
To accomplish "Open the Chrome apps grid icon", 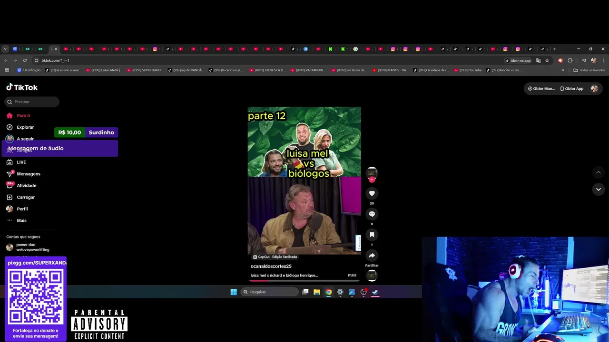I will pyautogui.click(x=7, y=70).
